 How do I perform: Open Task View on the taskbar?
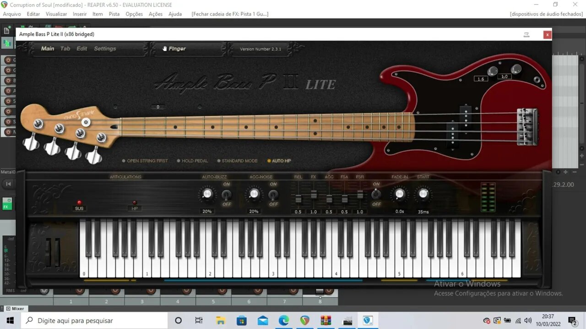click(x=199, y=320)
